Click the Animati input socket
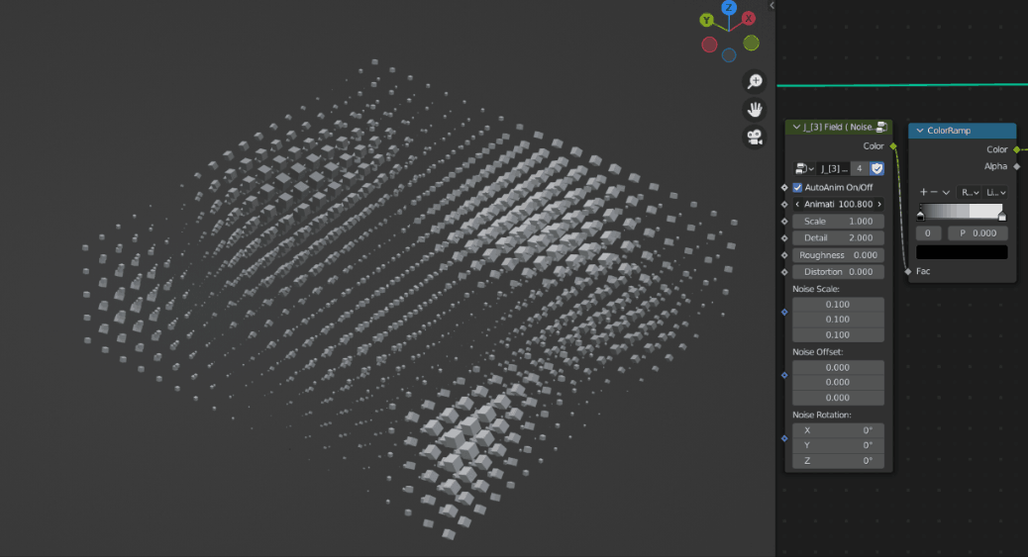 [x=784, y=205]
